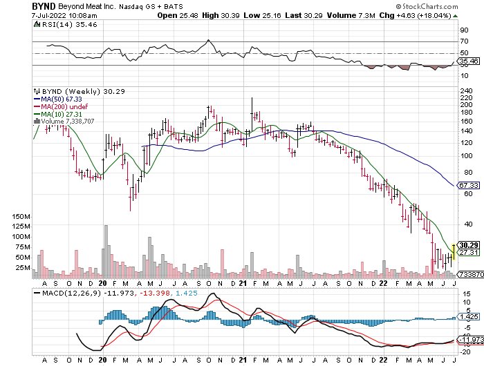
Task: Click the 90 label on RSI axis
Action: 464,30
